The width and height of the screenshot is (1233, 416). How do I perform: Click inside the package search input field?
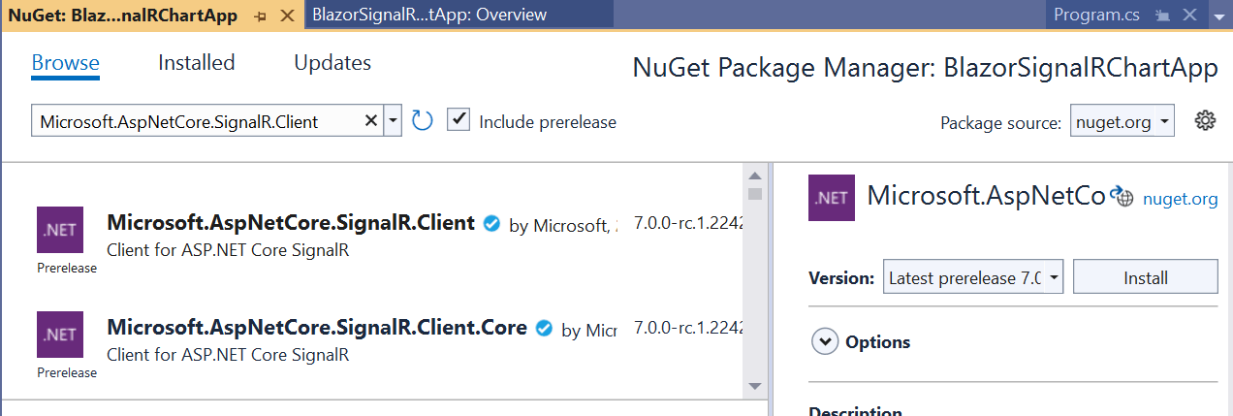click(x=194, y=121)
